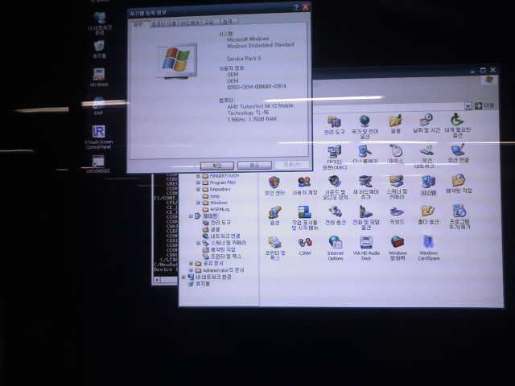The width and height of the screenshot is (515, 386).
Task: Open the Windows CardSpace icon
Action: 429,248
